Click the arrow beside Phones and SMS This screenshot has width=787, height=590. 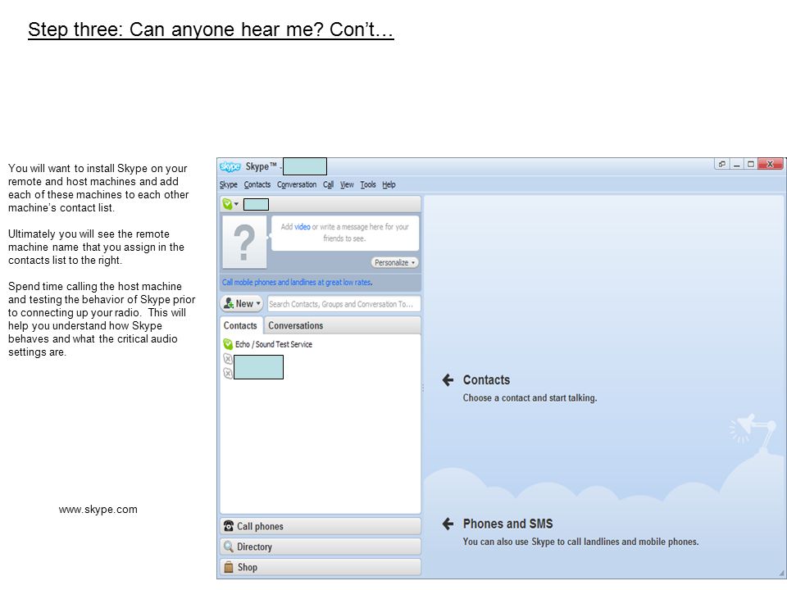tap(448, 524)
